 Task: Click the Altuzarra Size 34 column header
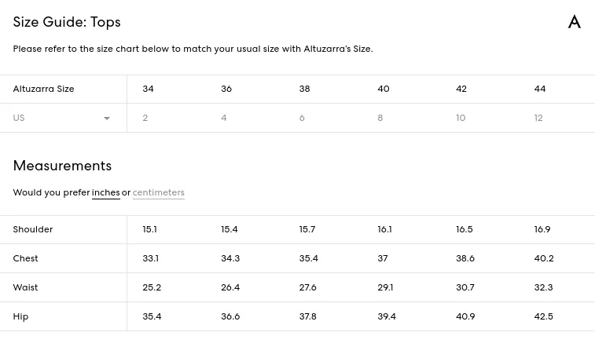click(148, 89)
